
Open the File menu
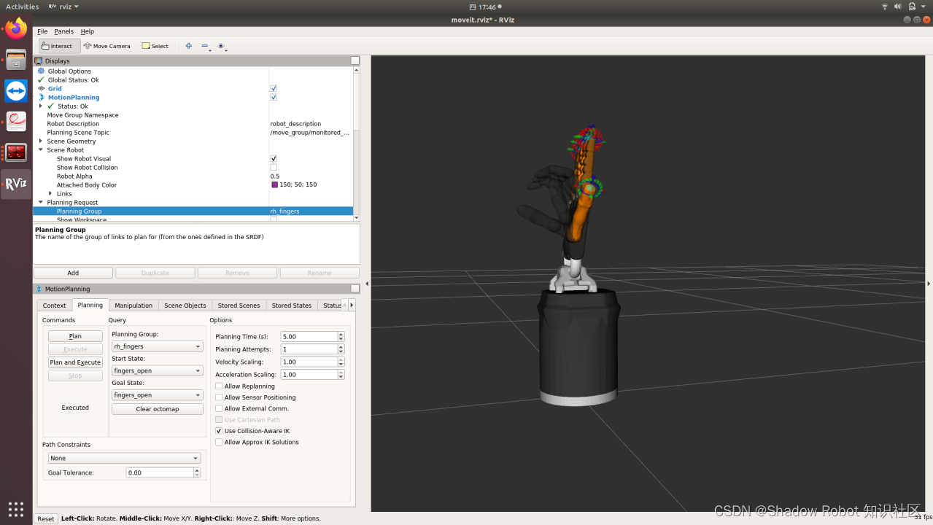click(42, 31)
